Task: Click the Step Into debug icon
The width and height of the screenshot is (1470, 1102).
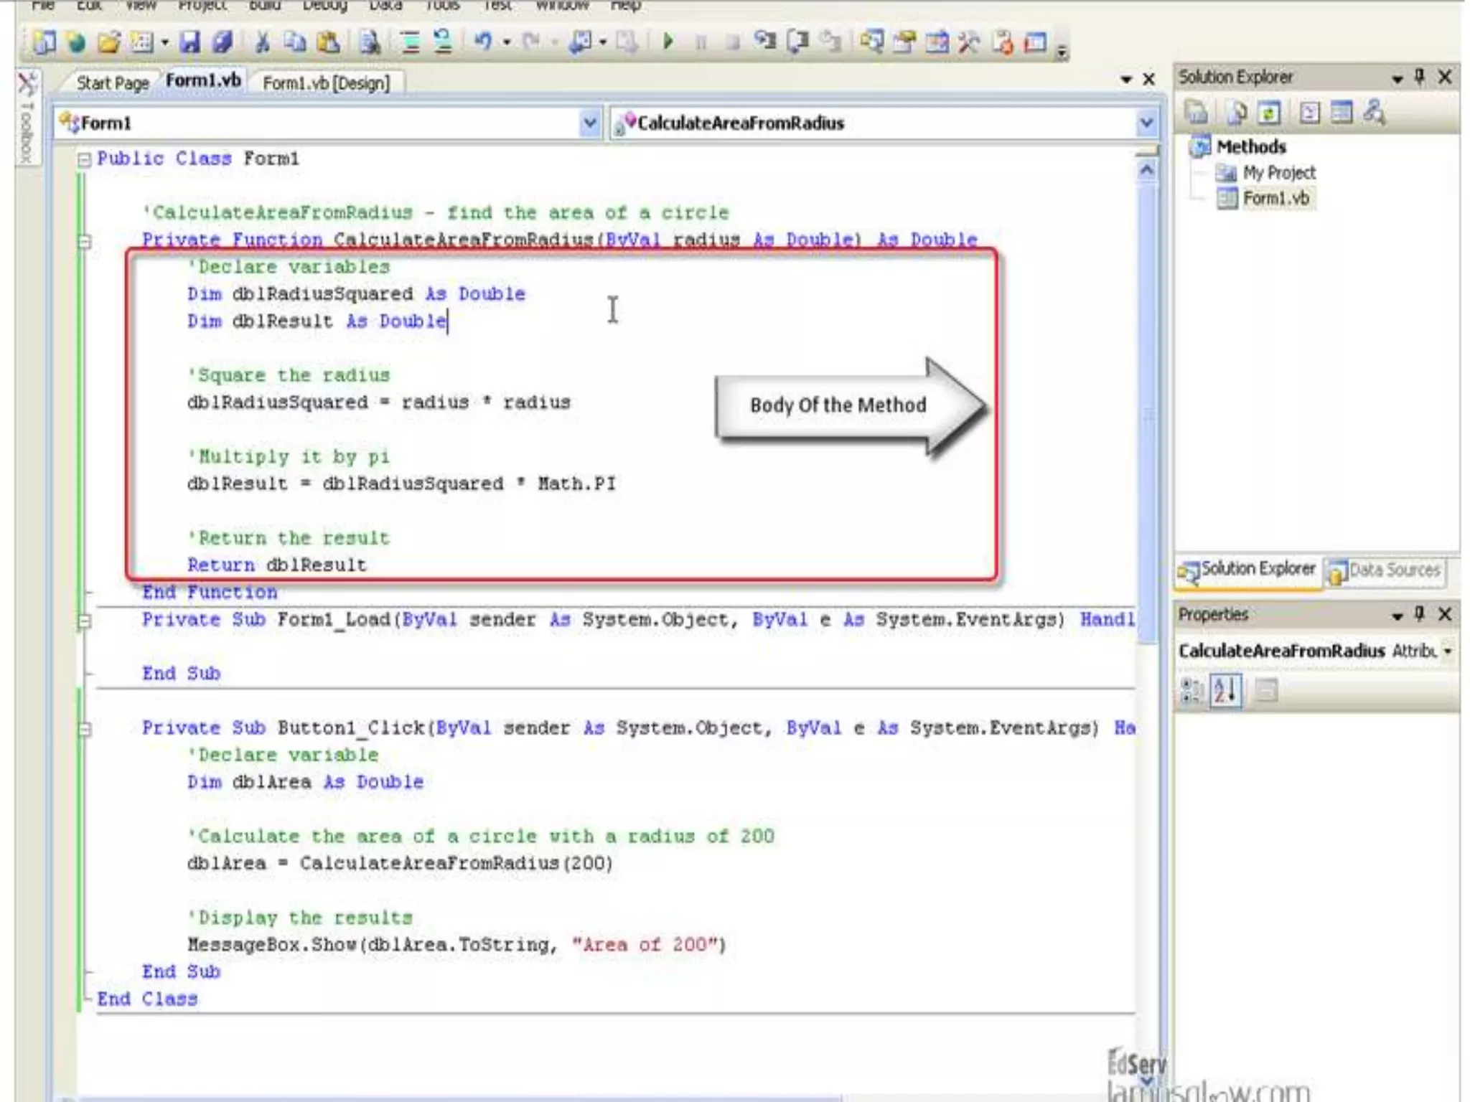Action: click(764, 42)
